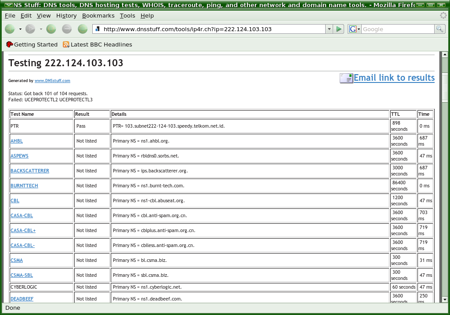This screenshot has height=315, width=450.
Task: Open the Back history dropdown arrow
Action: pyautogui.click(x=20, y=29)
